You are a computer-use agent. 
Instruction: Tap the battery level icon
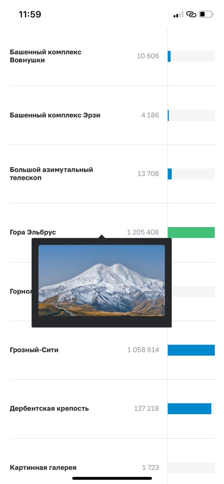point(206,15)
